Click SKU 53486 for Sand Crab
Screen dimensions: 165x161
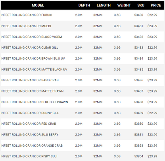[x=139, y=80]
